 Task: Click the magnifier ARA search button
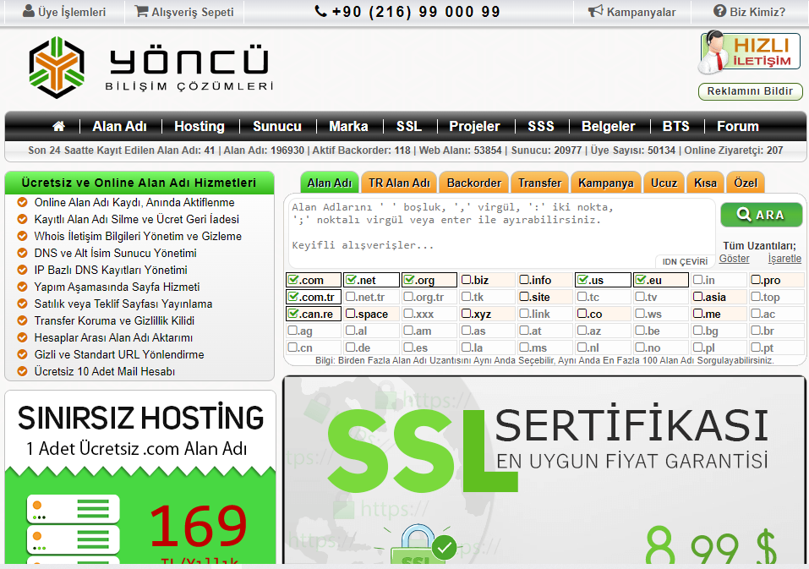coord(762,215)
